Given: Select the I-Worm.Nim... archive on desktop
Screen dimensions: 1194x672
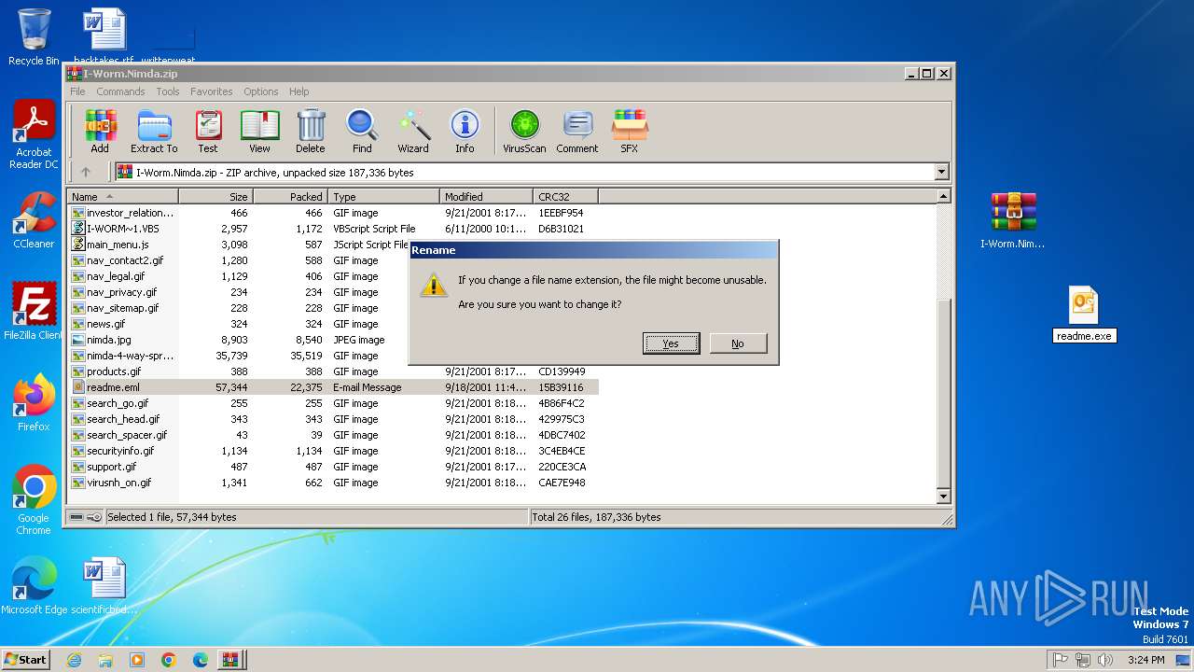Looking at the screenshot, I should tap(1013, 221).
